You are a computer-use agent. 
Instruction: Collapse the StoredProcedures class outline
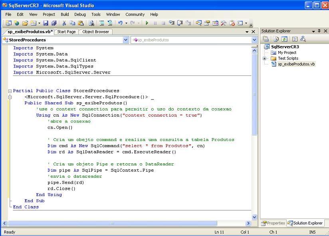(x=10, y=91)
